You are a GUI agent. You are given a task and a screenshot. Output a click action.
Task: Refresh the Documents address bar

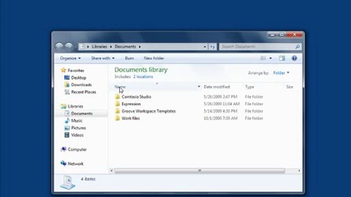[212, 47]
